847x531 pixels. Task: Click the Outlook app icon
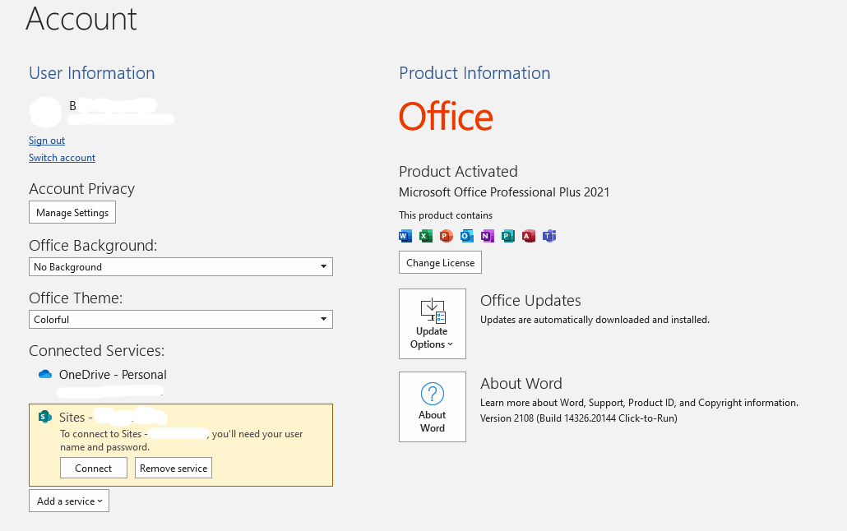(467, 236)
